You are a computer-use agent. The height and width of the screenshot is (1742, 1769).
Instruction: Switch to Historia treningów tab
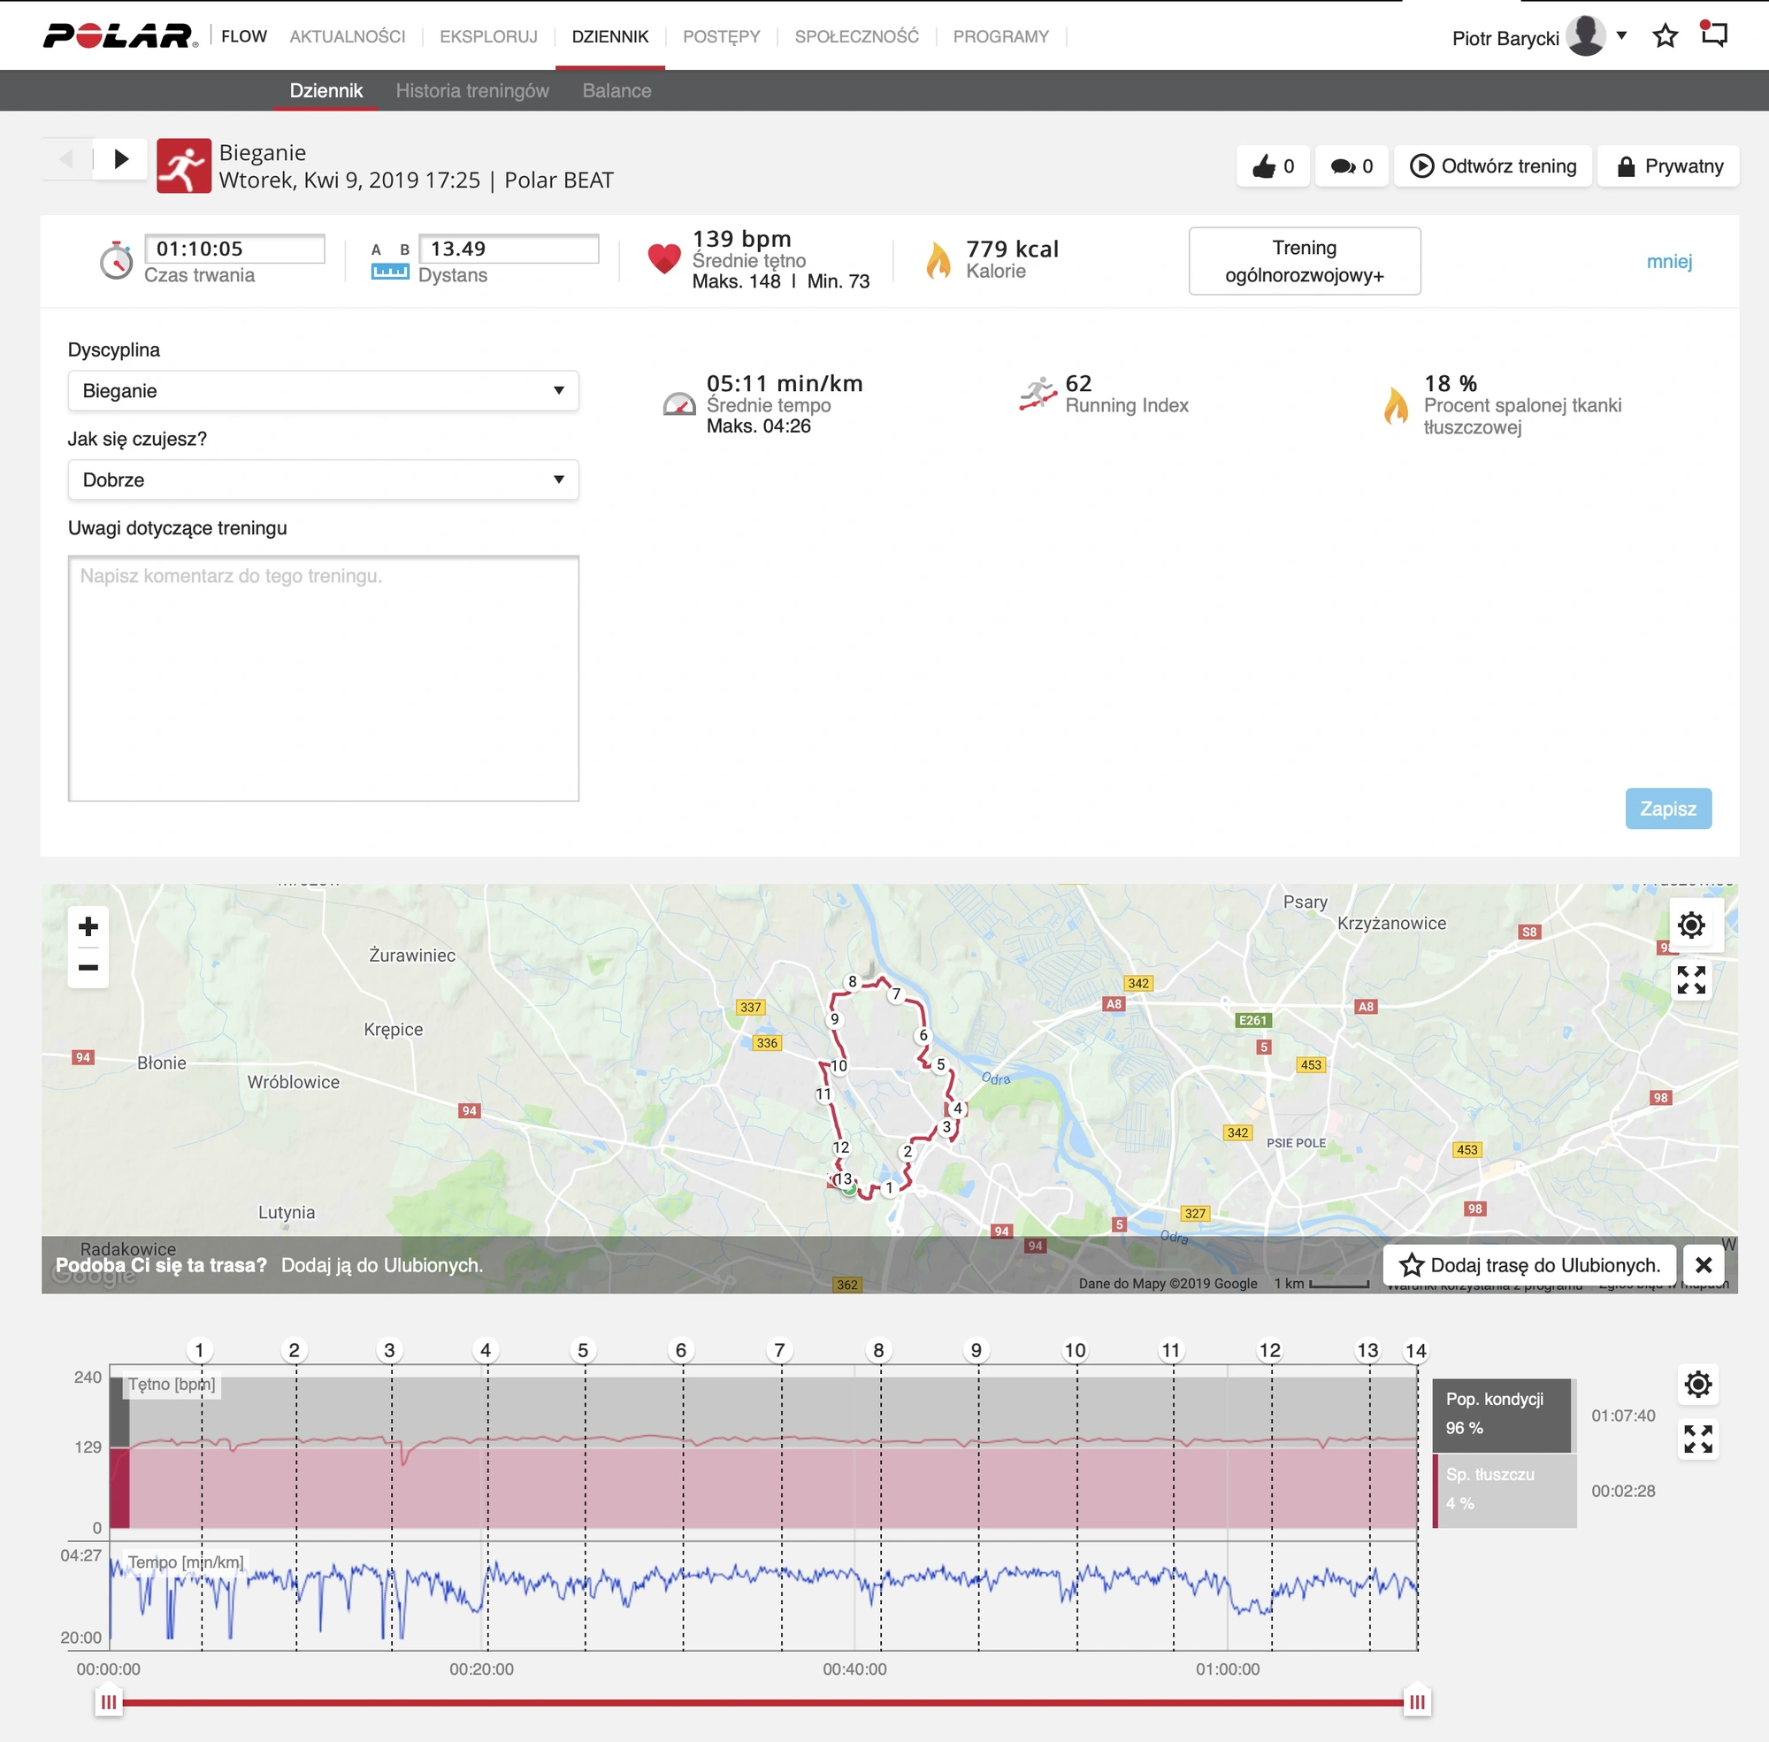472,90
